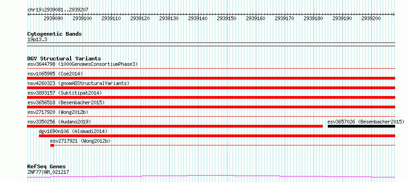Select the nsv3350256 (Audano2019) red bar

[x=175, y=126]
